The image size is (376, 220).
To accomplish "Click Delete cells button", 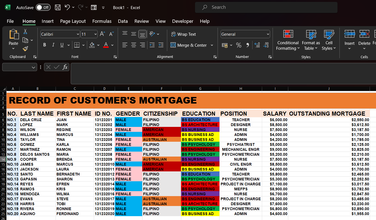I will pos(364,40).
